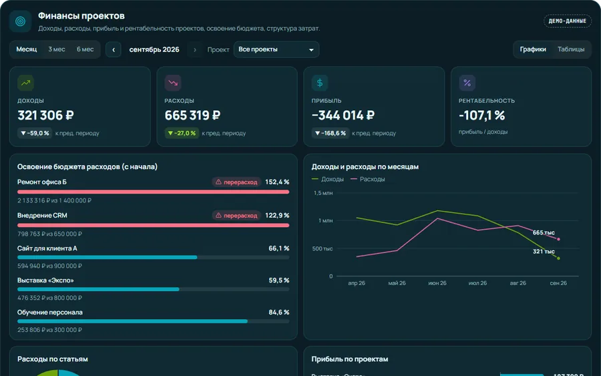Screen dimensions: 601x376
Task: Click the green trending-up icon on Доходы card
Action: (25, 83)
